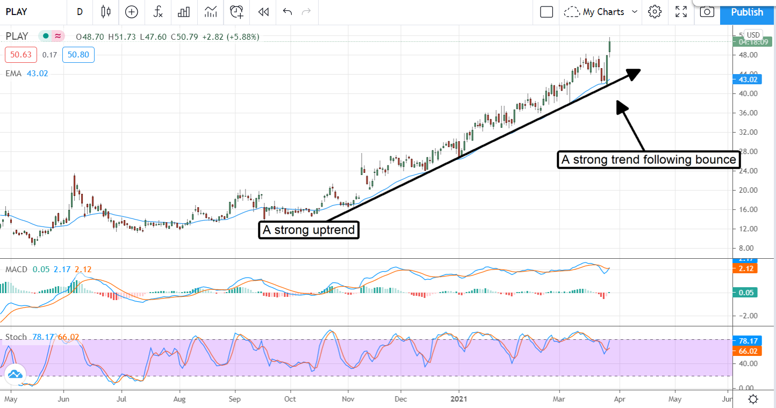Open the candlestick chart style menu

click(105, 12)
